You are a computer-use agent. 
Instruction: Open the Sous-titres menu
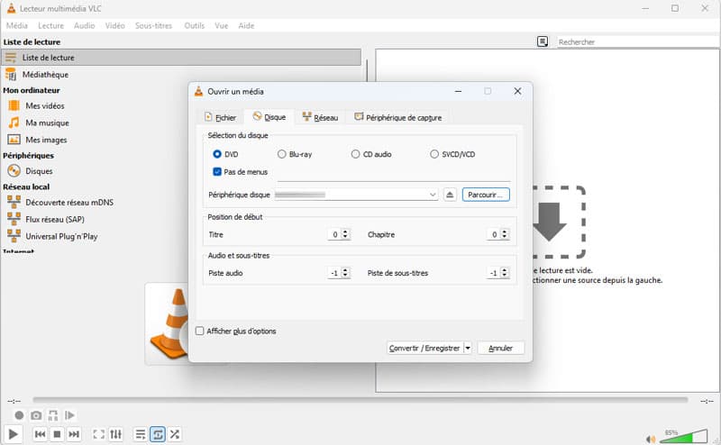pos(153,26)
